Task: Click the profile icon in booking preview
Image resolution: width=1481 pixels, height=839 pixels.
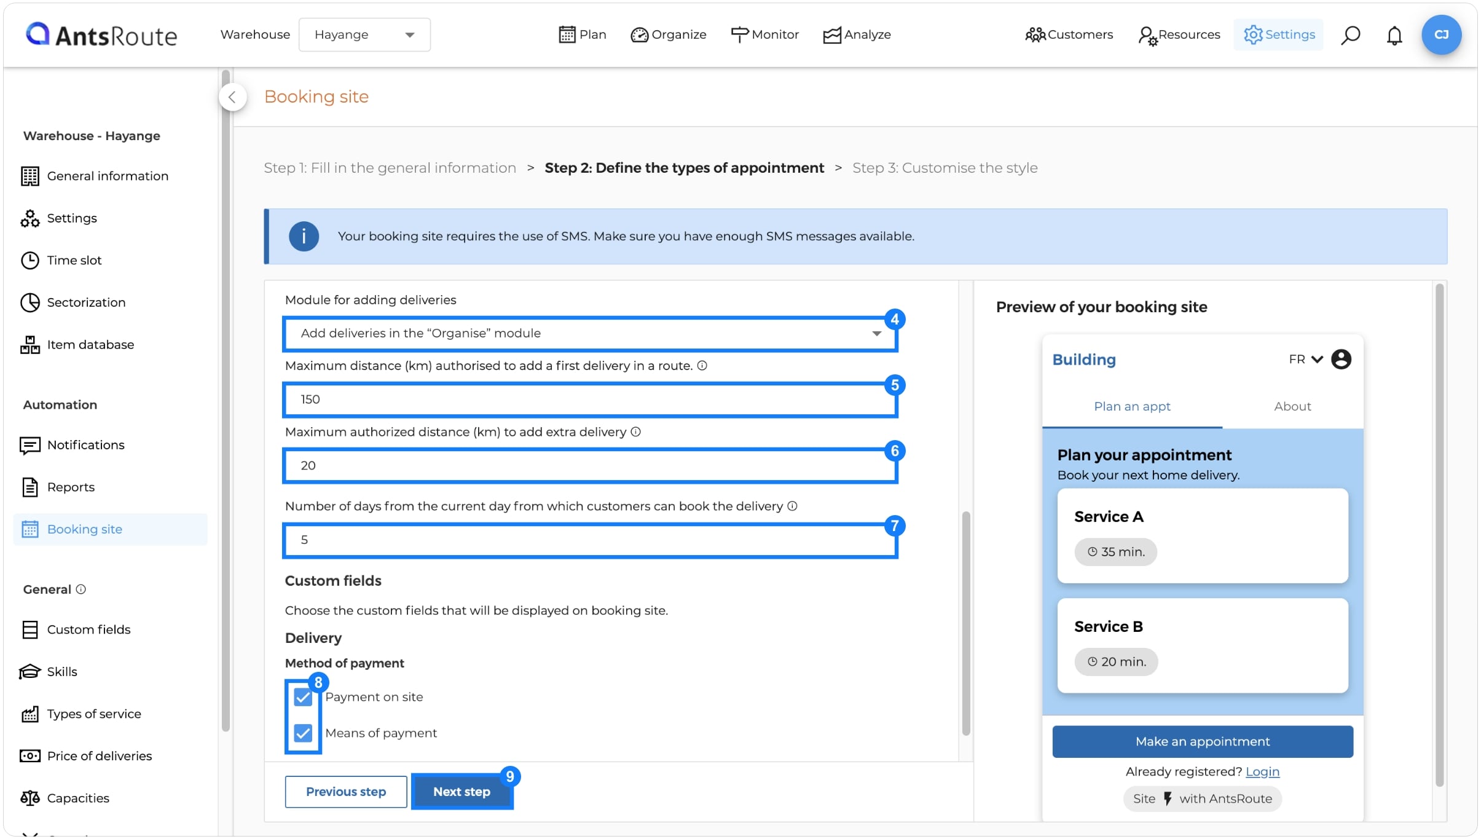Action: (x=1341, y=360)
